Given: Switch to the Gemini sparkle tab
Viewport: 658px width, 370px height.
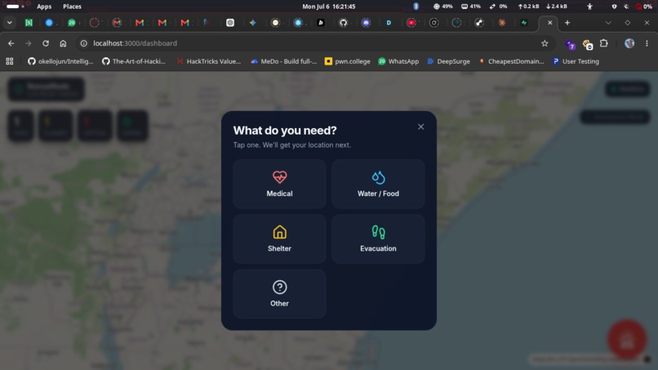Looking at the screenshot, I should coord(252,23).
